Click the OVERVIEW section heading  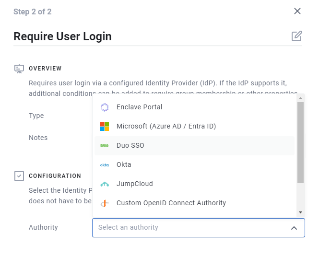point(45,69)
